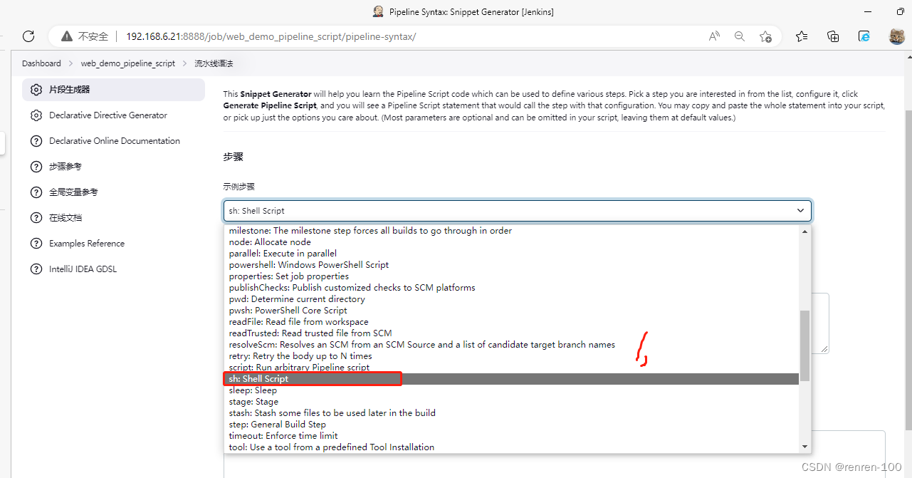Select 'node: Allocate node' option
Viewport: 912px width, 478px height.
click(511, 242)
